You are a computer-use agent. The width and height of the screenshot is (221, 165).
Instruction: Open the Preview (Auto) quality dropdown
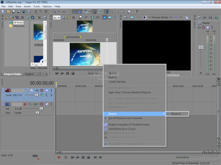171,18
